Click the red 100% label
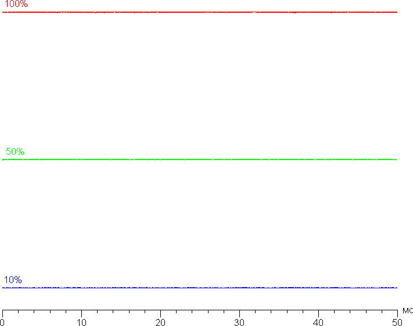The height and width of the screenshot is (326, 413). (16, 3)
